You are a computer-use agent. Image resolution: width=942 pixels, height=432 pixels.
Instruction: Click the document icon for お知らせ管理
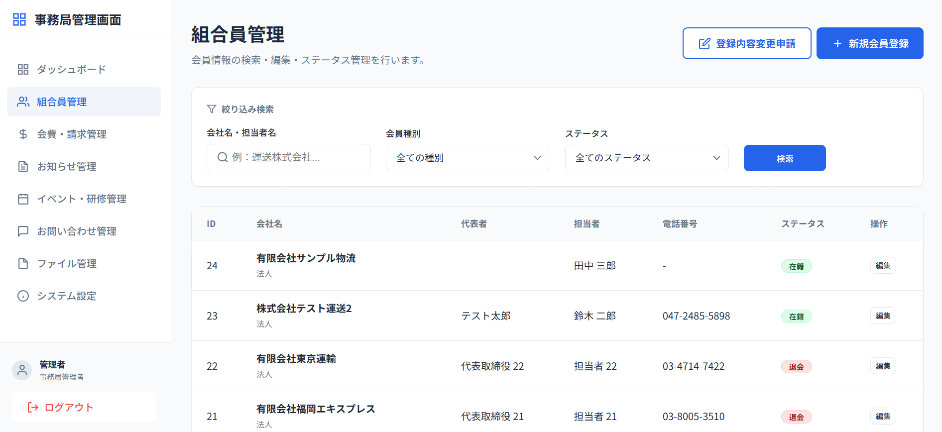click(23, 166)
